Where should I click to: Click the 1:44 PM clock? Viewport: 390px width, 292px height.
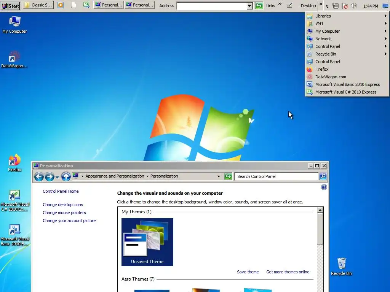pyautogui.click(x=371, y=6)
